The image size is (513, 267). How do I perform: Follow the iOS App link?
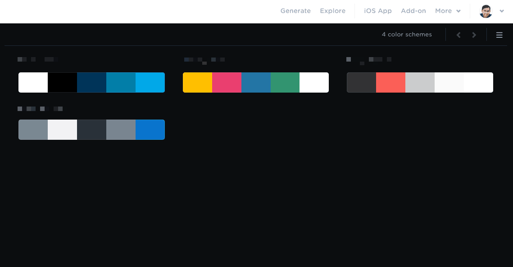(x=378, y=11)
